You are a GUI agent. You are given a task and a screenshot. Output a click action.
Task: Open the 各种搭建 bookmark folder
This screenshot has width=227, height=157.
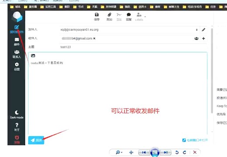[109, 7]
